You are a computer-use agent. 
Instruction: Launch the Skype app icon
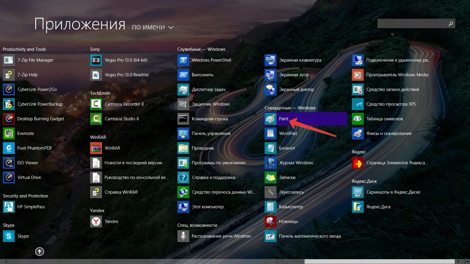pyautogui.click(x=9, y=236)
